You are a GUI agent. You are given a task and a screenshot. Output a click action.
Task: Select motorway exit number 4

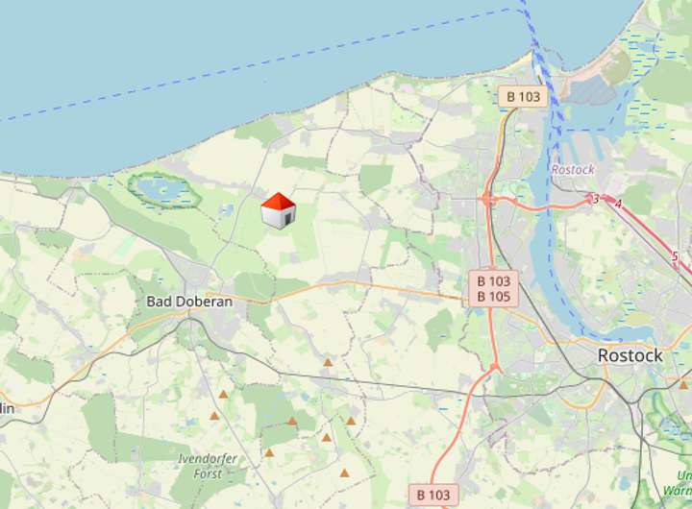coord(618,204)
